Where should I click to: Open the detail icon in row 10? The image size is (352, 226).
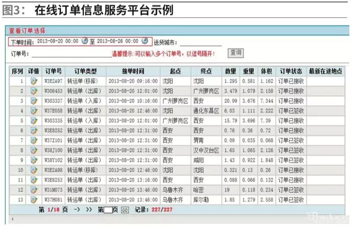[34, 170]
